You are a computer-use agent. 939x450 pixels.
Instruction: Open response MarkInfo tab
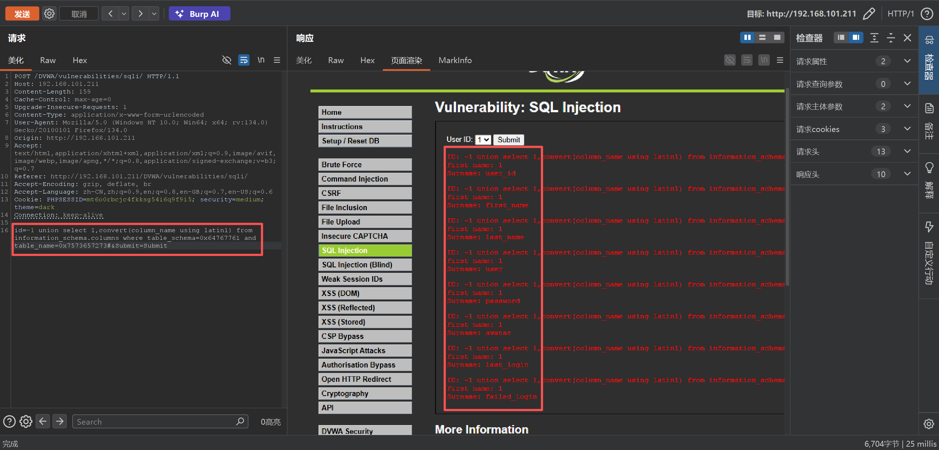pyautogui.click(x=455, y=60)
